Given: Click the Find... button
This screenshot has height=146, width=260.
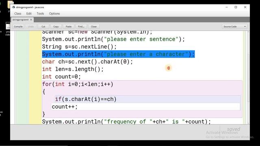Looking at the screenshot, I should [x=81, y=27].
